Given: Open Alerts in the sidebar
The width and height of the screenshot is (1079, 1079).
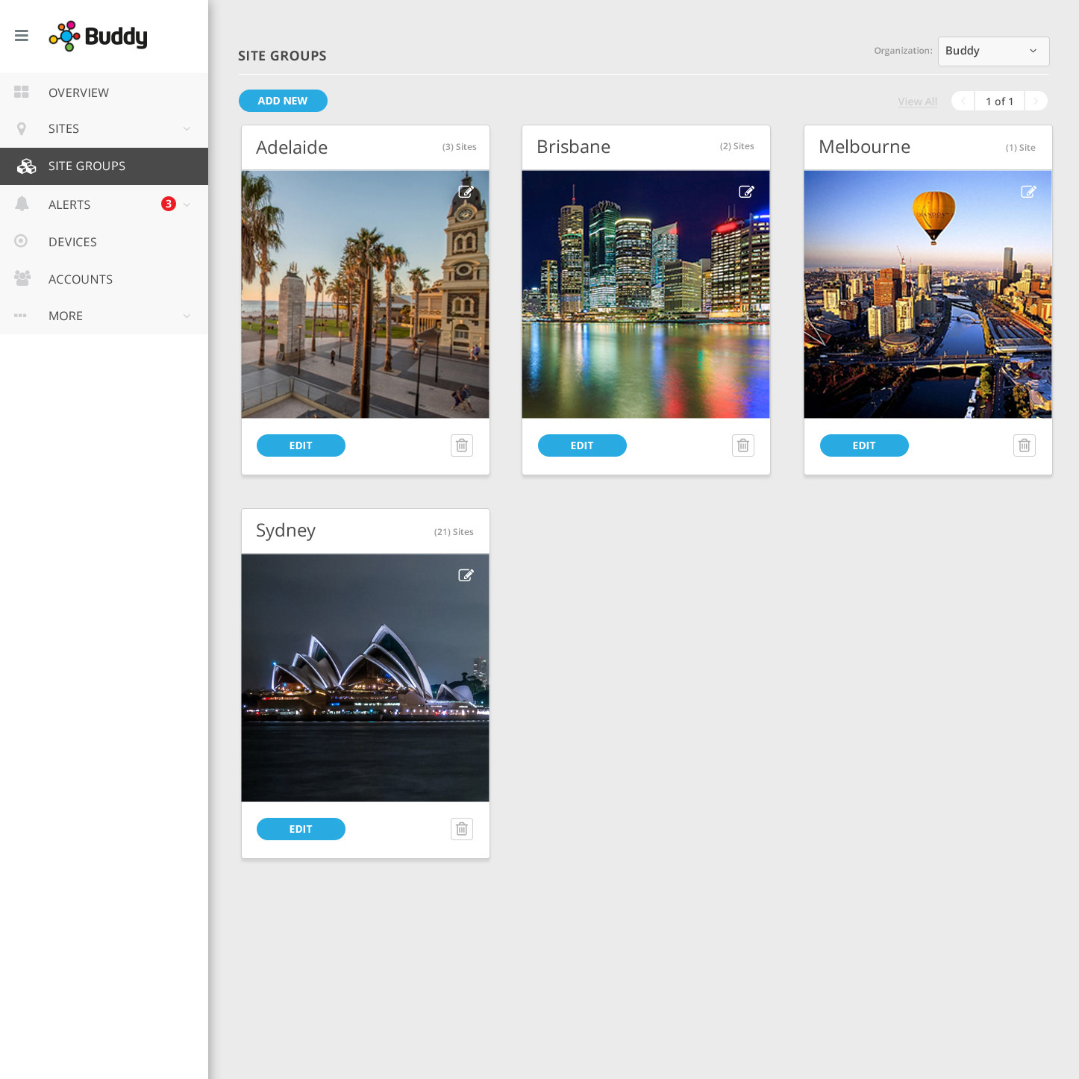Looking at the screenshot, I should [104, 204].
